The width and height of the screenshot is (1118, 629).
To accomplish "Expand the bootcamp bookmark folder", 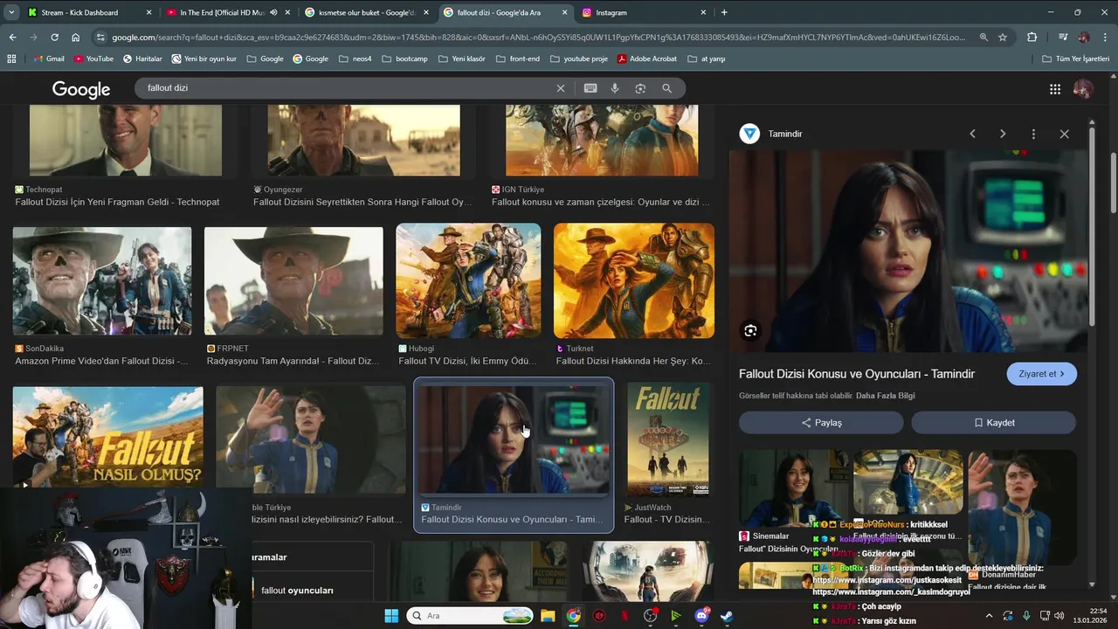I will 405,59.
